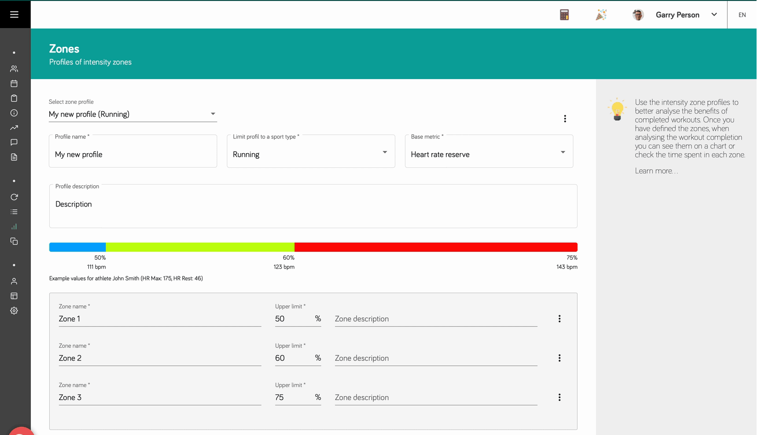Click the red segment of zone bar
Viewport: 757px width, 435px height.
[435, 247]
